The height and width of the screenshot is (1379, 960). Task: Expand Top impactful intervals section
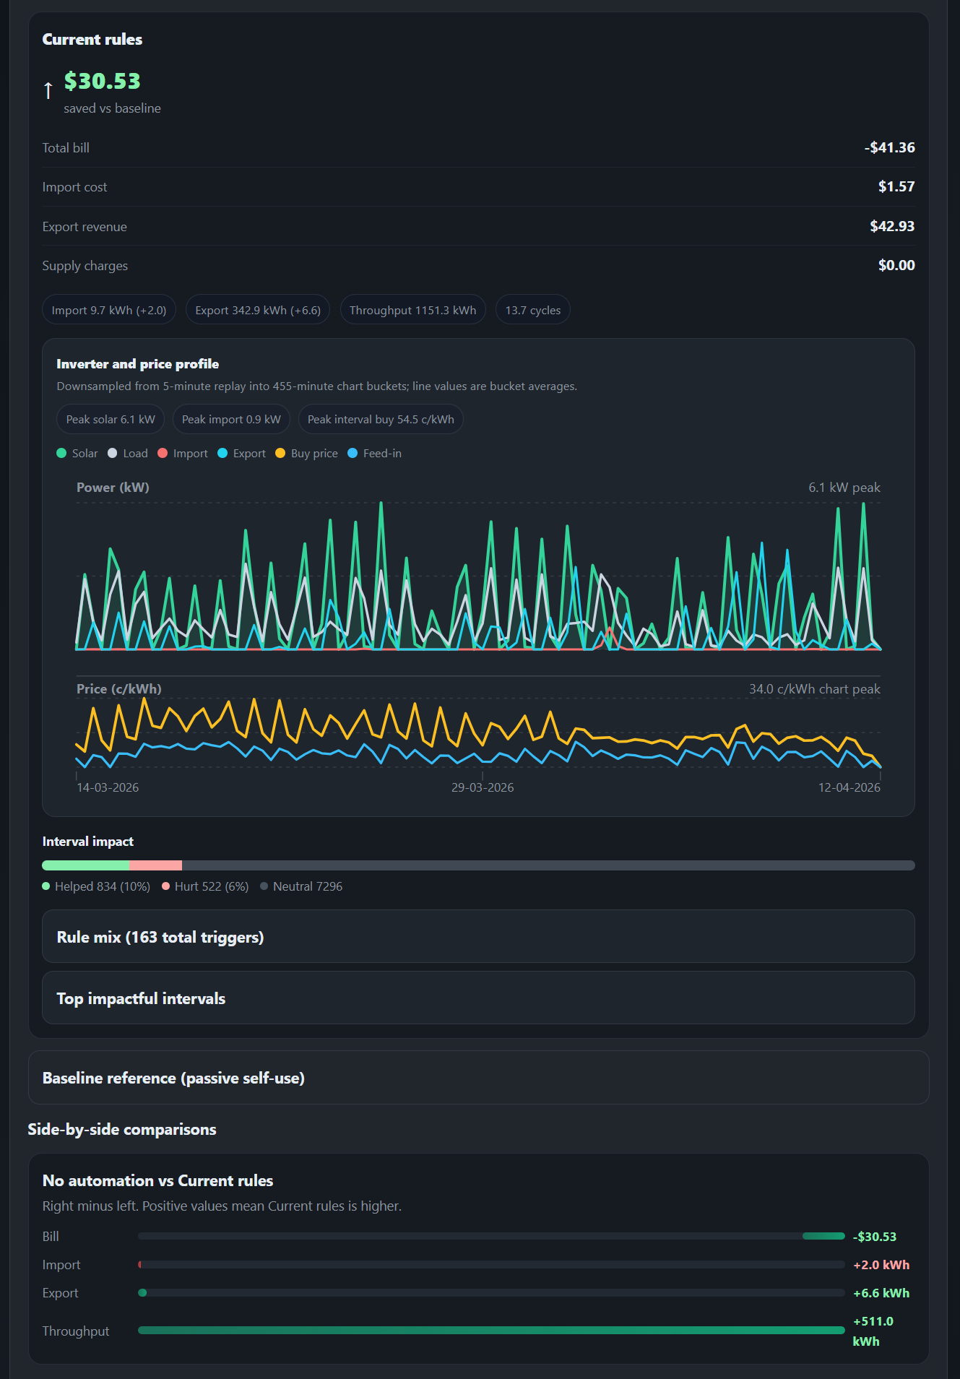tap(478, 998)
